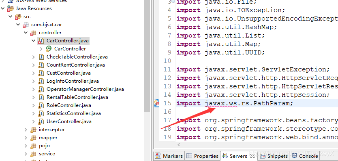The width and height of the screenshot is (338, 161).
Task: Select CarController.java in the tree
Action: 67,41
